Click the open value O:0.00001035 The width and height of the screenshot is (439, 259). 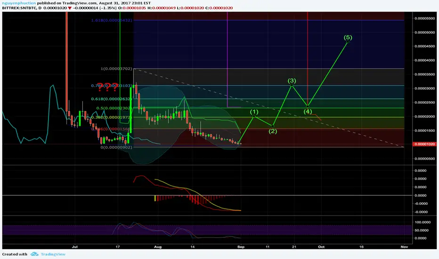[132, 8]
